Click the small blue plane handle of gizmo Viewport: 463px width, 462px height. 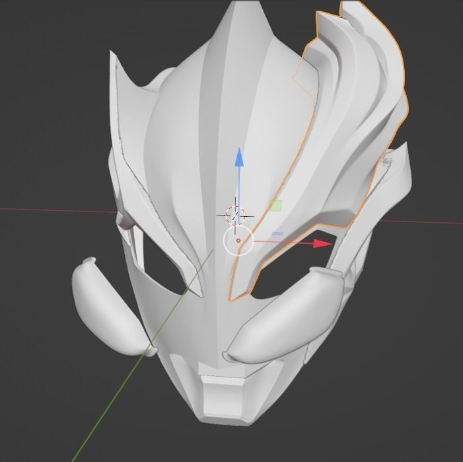click(277, 234)
